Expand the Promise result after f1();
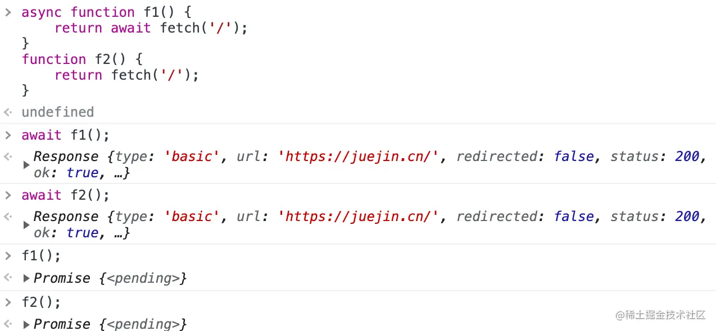The image size is (716, 331). pyautogui.click(x=26, y=278)
